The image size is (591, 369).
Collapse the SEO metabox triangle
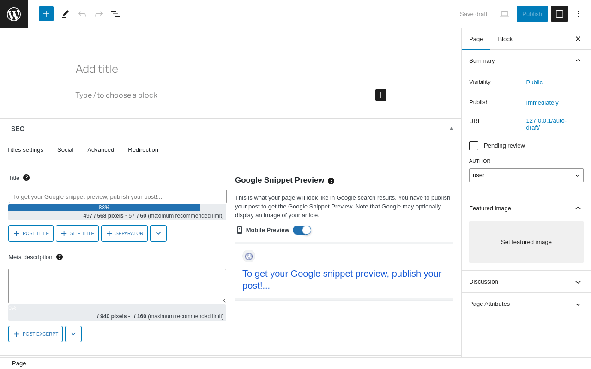452,128
